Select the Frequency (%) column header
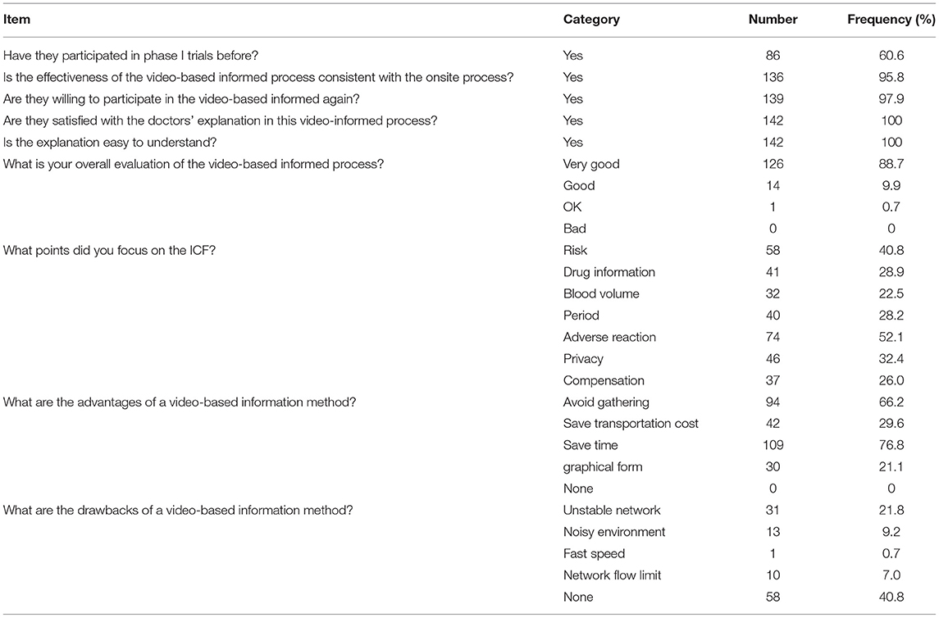This screenshot has height=618, width=939. [891, 19]
